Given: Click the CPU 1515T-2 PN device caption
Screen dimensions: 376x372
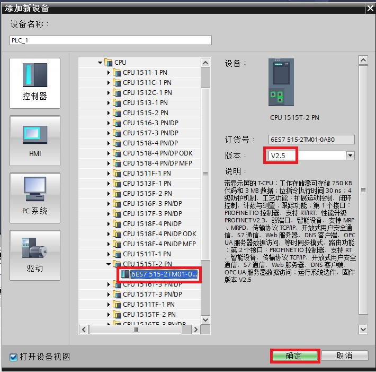Looking at the screenshot, I should click(x=294, y=118).
